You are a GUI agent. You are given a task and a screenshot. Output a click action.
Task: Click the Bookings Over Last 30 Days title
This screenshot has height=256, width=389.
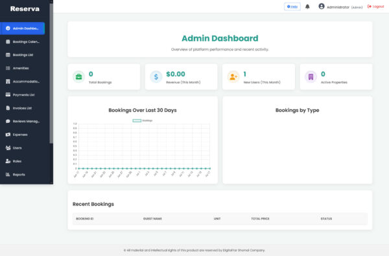click(143, 110)
